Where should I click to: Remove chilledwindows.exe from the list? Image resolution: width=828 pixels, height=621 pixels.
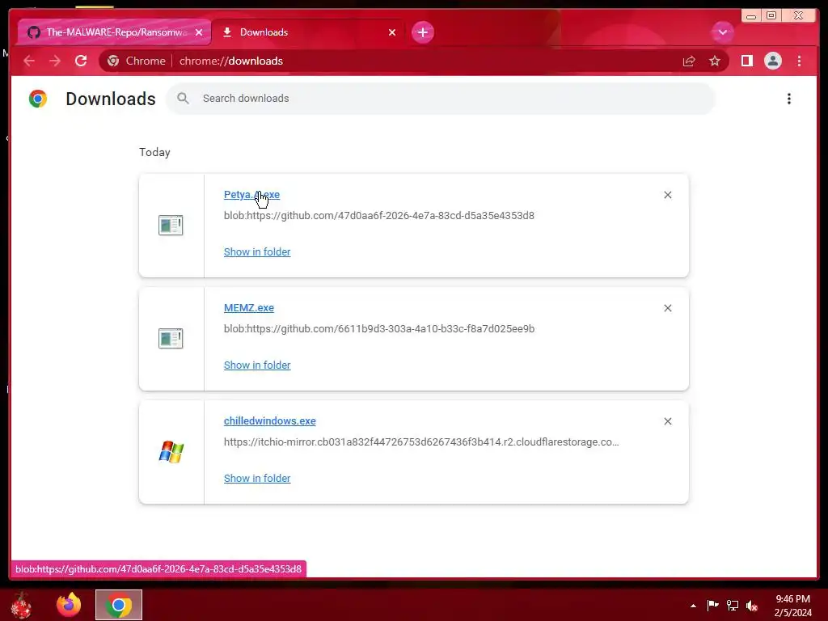pyautogui.click(x=667, y=420)
